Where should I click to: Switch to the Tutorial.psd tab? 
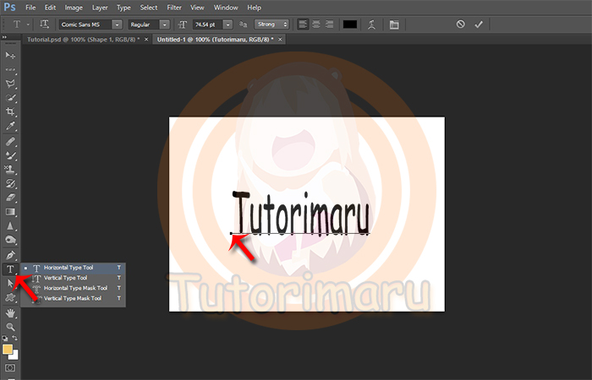83,39
